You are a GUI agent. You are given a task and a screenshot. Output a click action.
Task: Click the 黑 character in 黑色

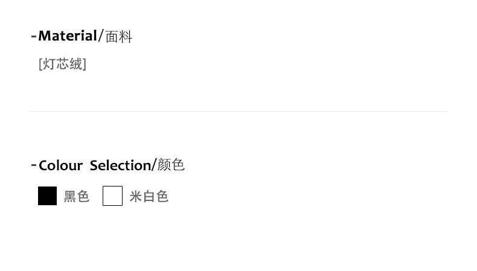(x=70, y=196)
